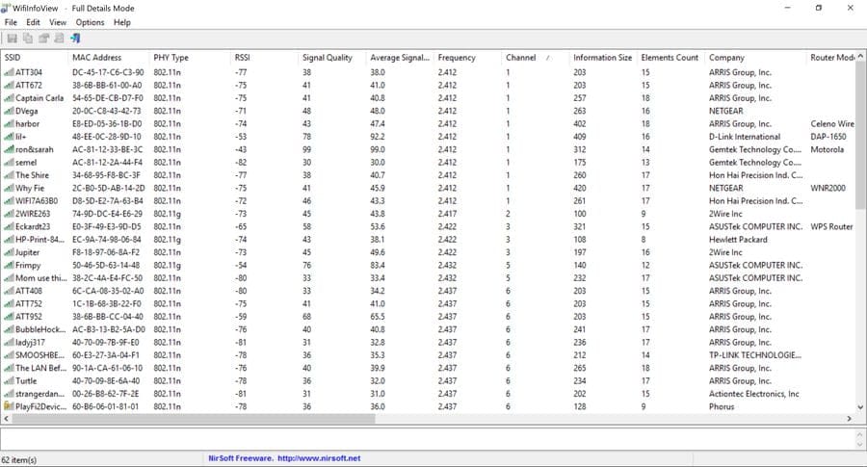Open the nirsoft.net link in status bar
This screenshot has width=867, height=467.
(320, 458)
